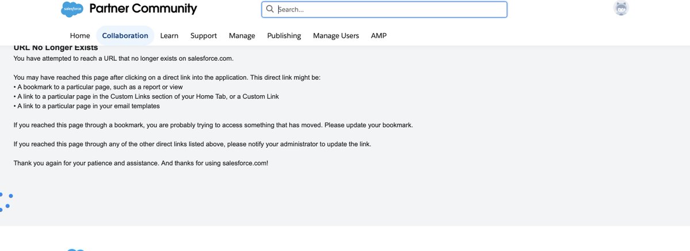Click the magnifying glass search icon
Viewport: 690px width, 251px height.
pos(270,9)
